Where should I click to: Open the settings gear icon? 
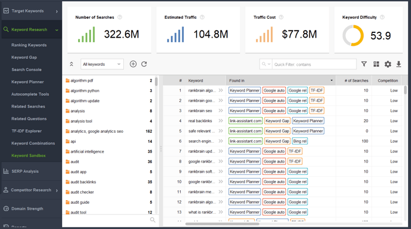[x=388, y=64]
